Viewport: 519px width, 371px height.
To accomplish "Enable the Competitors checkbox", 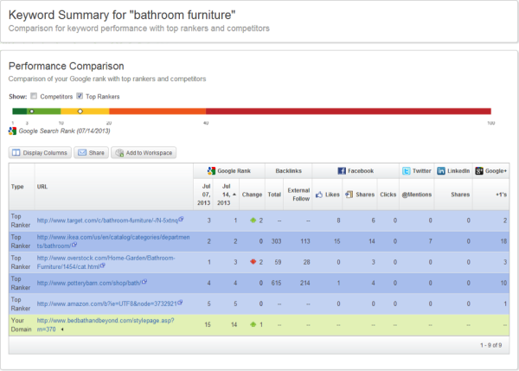I will tap(34, 96).
